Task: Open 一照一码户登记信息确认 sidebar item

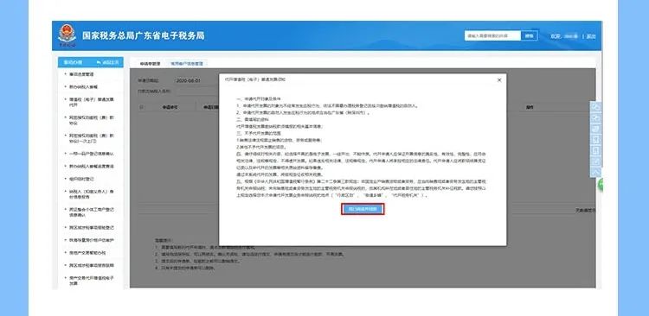Action: point(91,154)
